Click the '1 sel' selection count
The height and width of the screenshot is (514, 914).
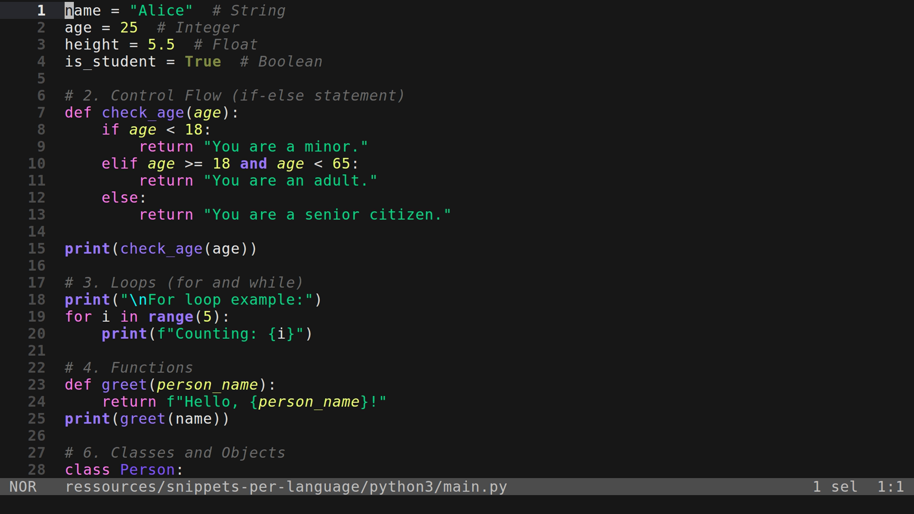pyautogui.click(x=835, y=487)
